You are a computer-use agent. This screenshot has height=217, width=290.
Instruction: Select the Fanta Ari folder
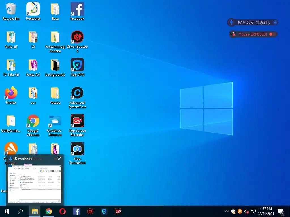coord(33,68)
